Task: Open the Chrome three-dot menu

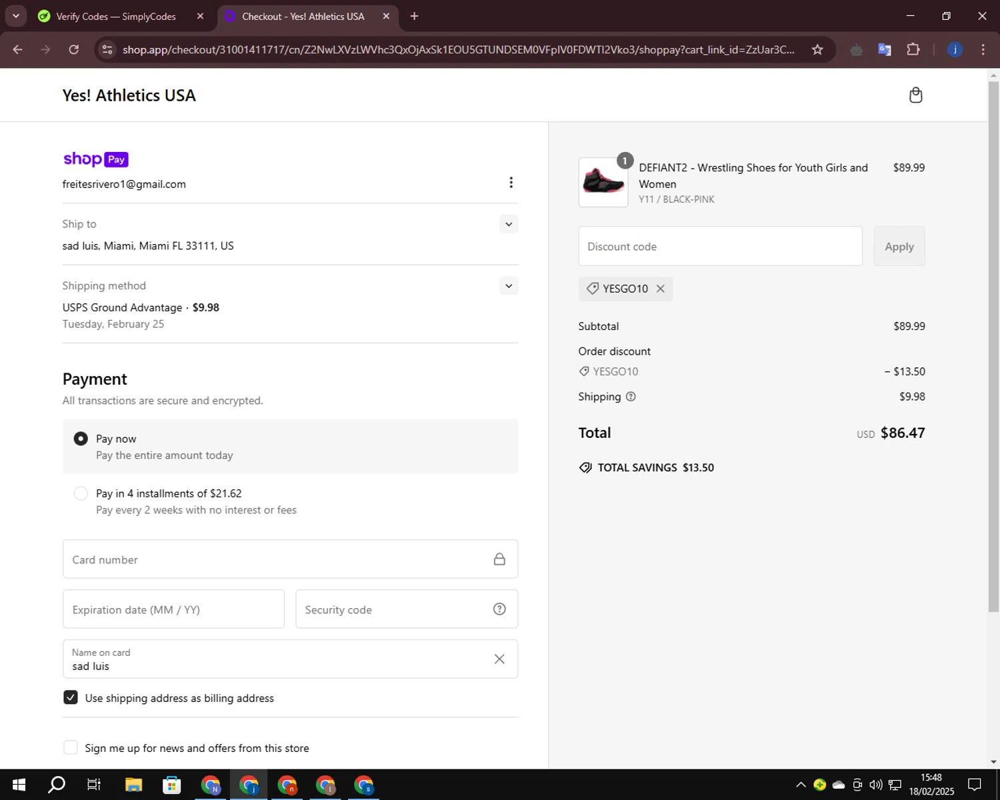Action: [983, 49]
